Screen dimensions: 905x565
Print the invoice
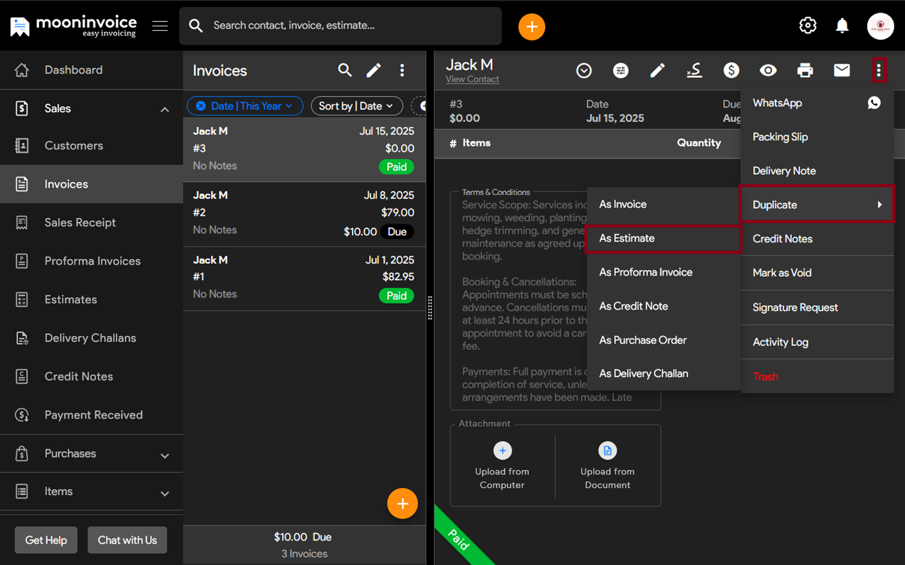click(x=805, y=70)
